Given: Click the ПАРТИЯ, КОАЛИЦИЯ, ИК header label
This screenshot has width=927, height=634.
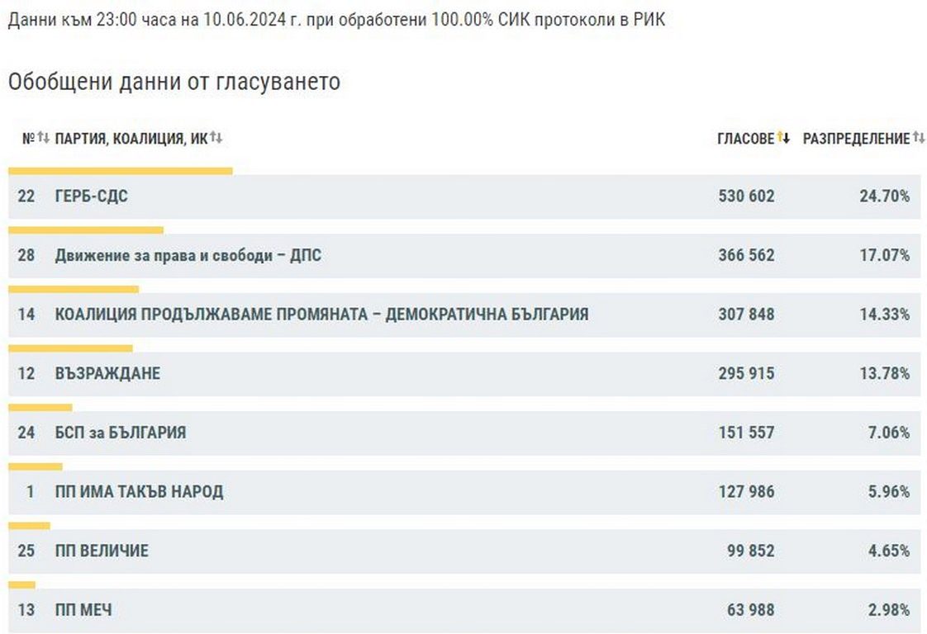Looking at the screenshot, I should tap(131, 139).
